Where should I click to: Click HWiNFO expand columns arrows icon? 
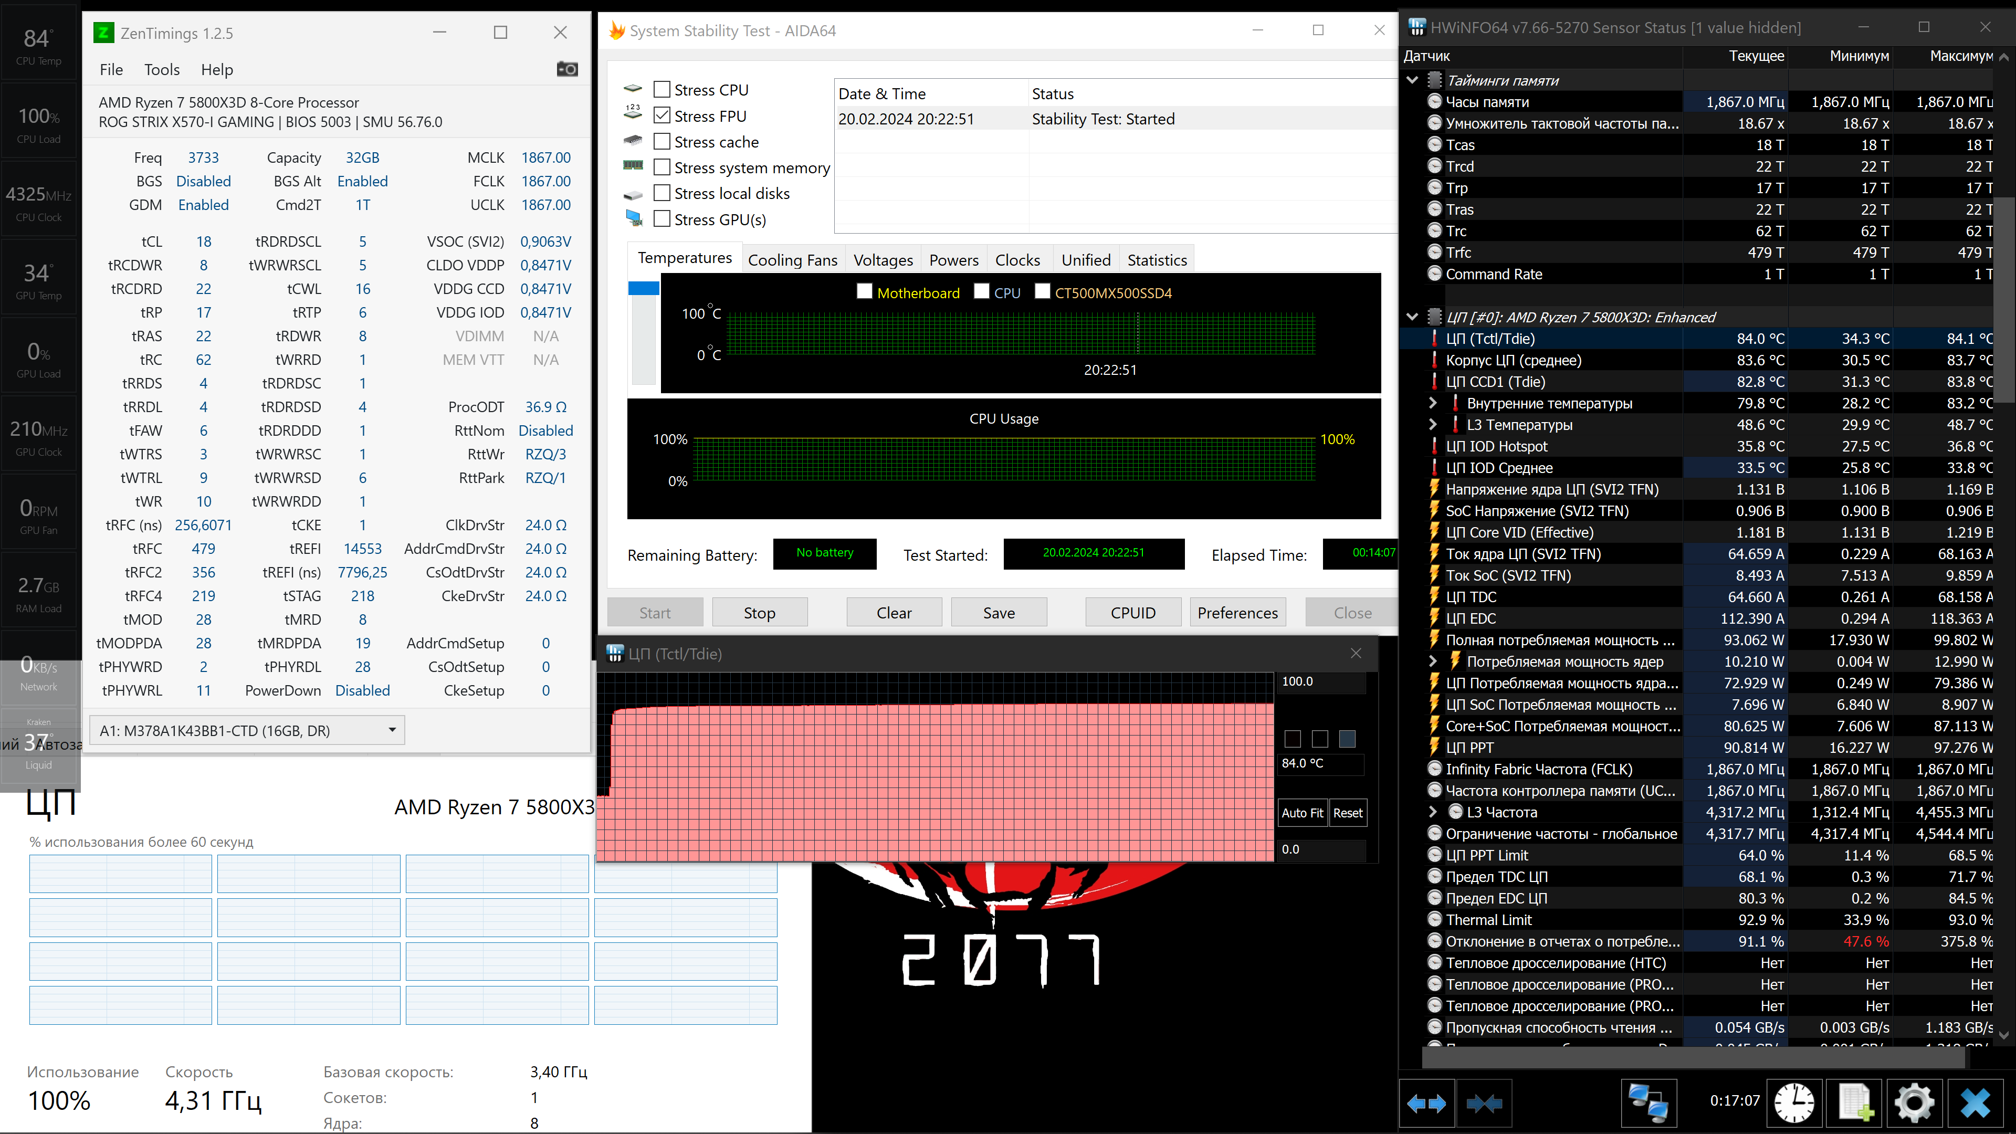click(x=1426, y=1104)
